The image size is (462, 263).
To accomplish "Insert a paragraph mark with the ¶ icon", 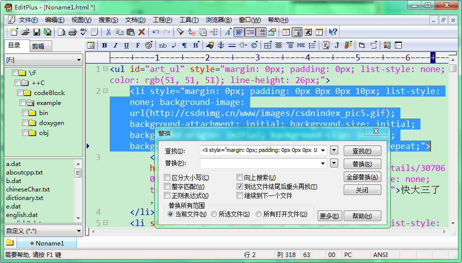I will [184, 45].
